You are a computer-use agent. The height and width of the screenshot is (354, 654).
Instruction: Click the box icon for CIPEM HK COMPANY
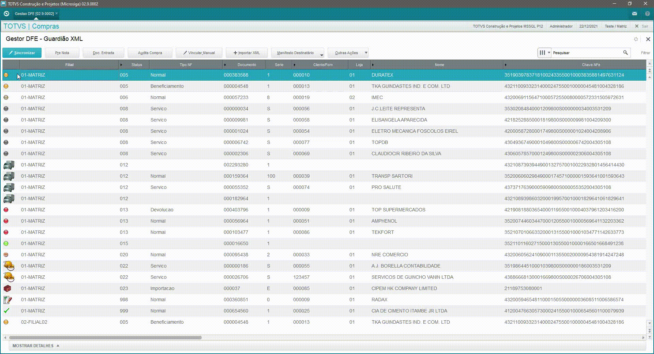coord(7,288)
